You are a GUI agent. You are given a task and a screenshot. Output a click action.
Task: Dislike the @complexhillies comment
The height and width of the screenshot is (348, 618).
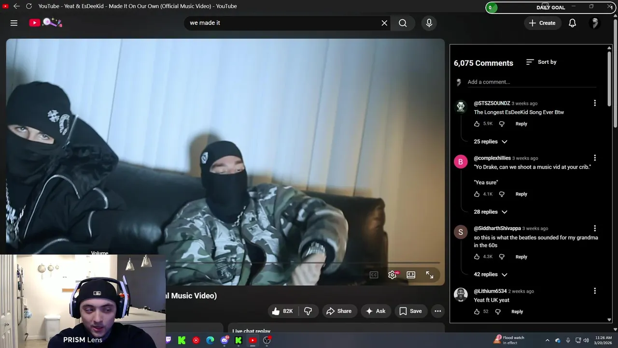pyautogui.click(x=502, y=194)
